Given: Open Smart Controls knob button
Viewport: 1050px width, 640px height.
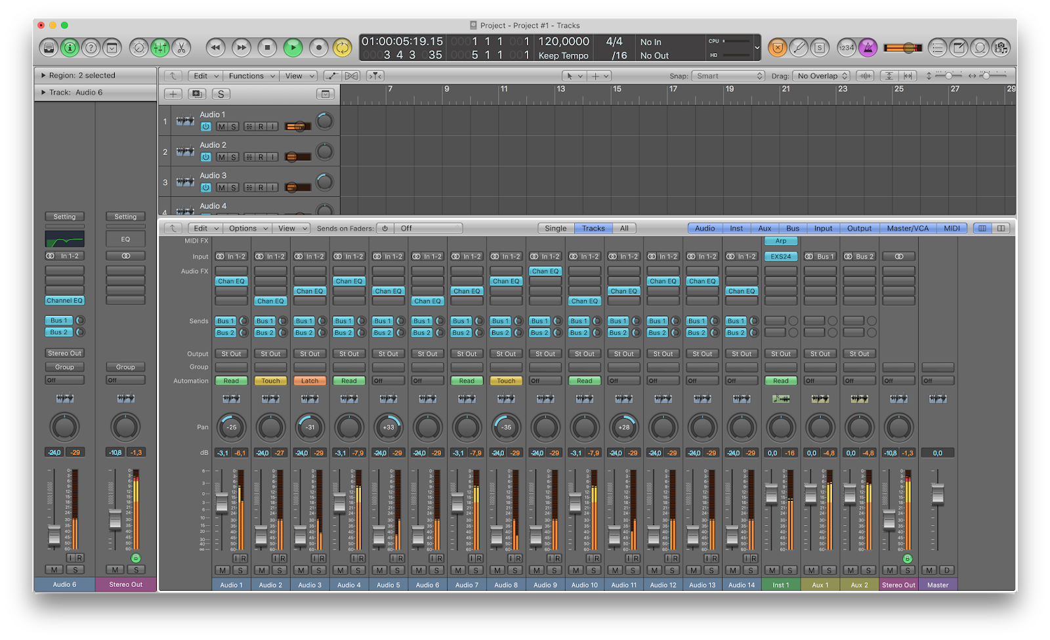Looking at the screenshot, I should tap(138, 47).
